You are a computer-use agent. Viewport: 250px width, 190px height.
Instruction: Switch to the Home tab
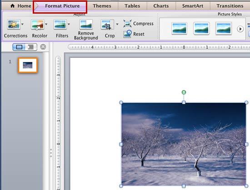(x=21, y=6)
